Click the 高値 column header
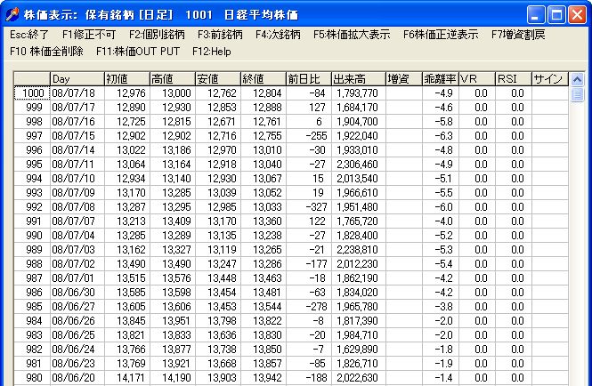This screenshot has width=592, height=386. pos(173,79)
